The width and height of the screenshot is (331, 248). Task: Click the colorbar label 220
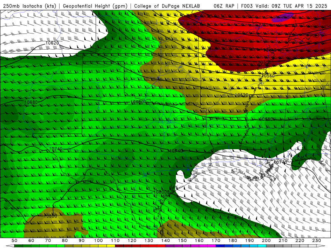(300, 241)
